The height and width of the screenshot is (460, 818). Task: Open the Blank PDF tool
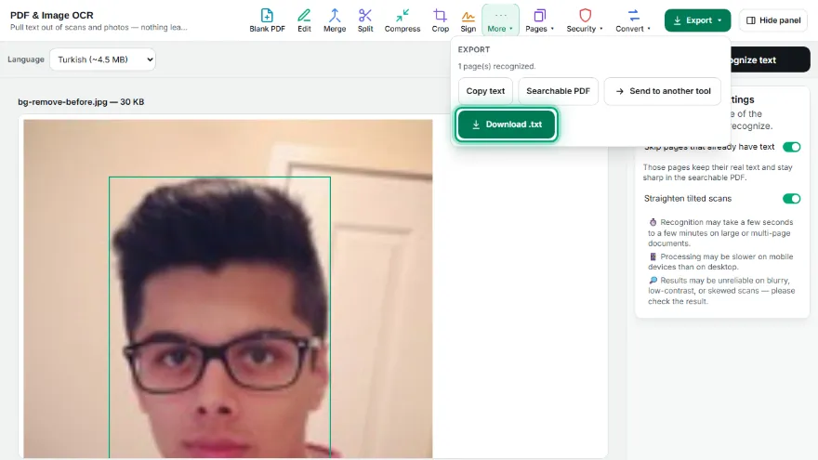click(267, 20)
